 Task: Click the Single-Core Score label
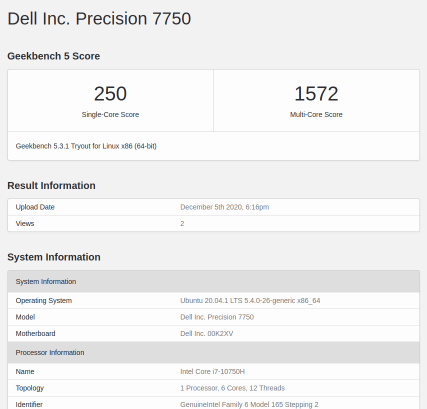coord(110,114)
